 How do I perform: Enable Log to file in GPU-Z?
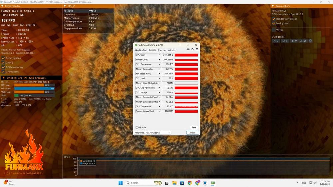tap(137, 127)
